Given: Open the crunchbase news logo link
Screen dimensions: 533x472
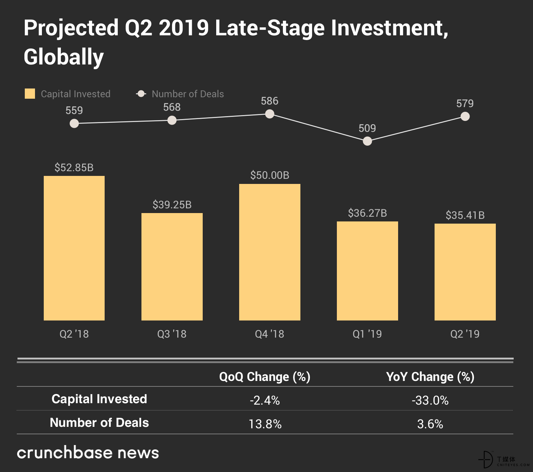Looking at the screenshot, I should click(88, 453).
